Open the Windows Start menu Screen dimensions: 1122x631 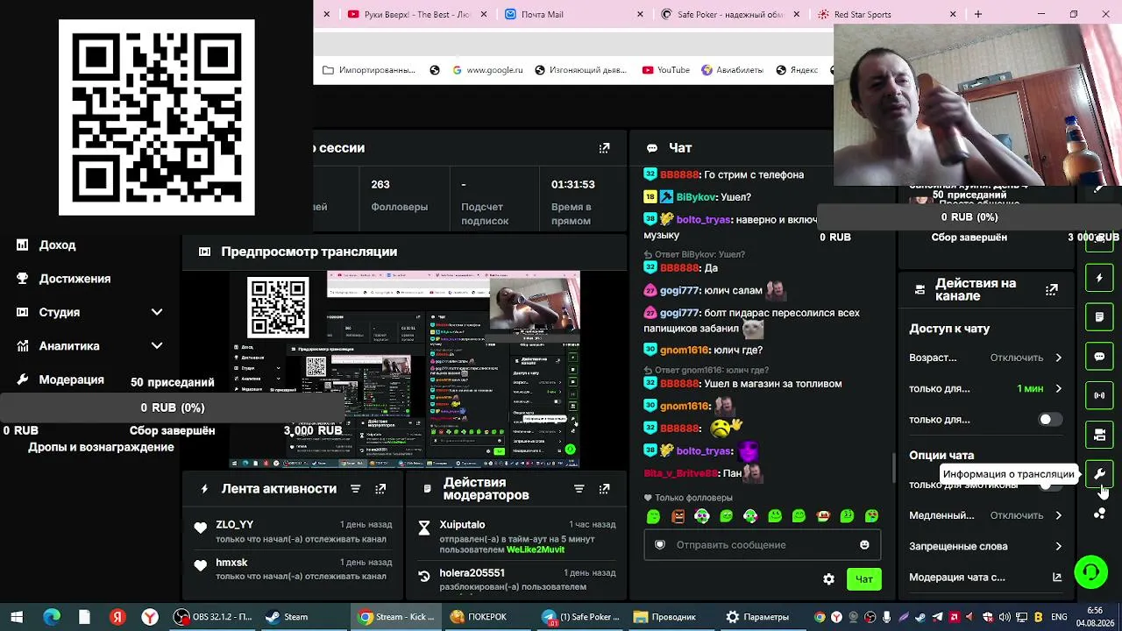coord(17,617)
